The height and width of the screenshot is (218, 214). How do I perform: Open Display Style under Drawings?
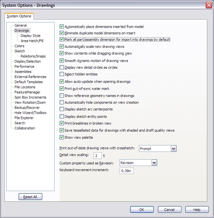(31, 36)
